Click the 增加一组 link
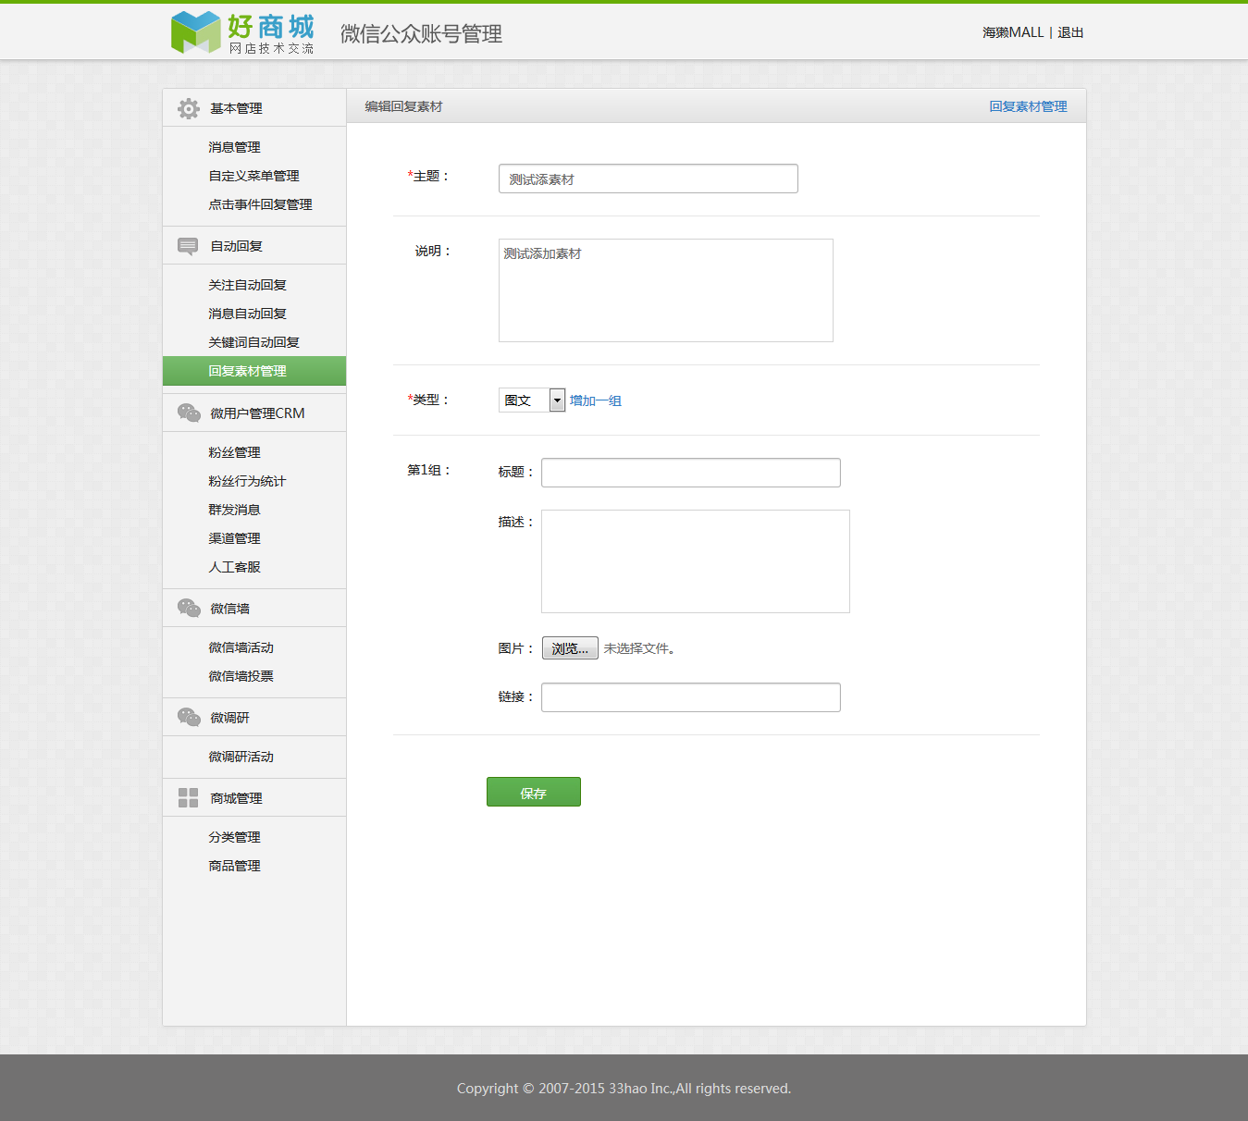This screenshot has height=1121, width=1248. [595, 400]
